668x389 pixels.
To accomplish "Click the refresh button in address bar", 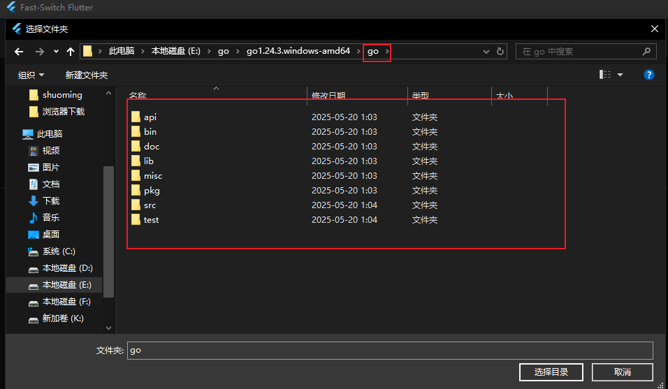I will pos(500,52).
